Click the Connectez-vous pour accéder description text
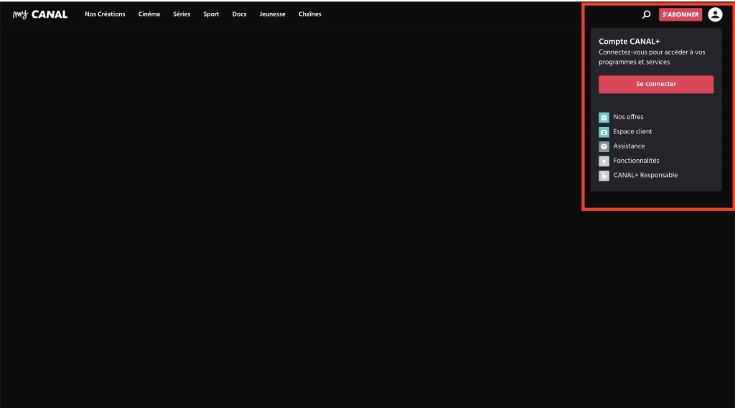 coord(652,57)
